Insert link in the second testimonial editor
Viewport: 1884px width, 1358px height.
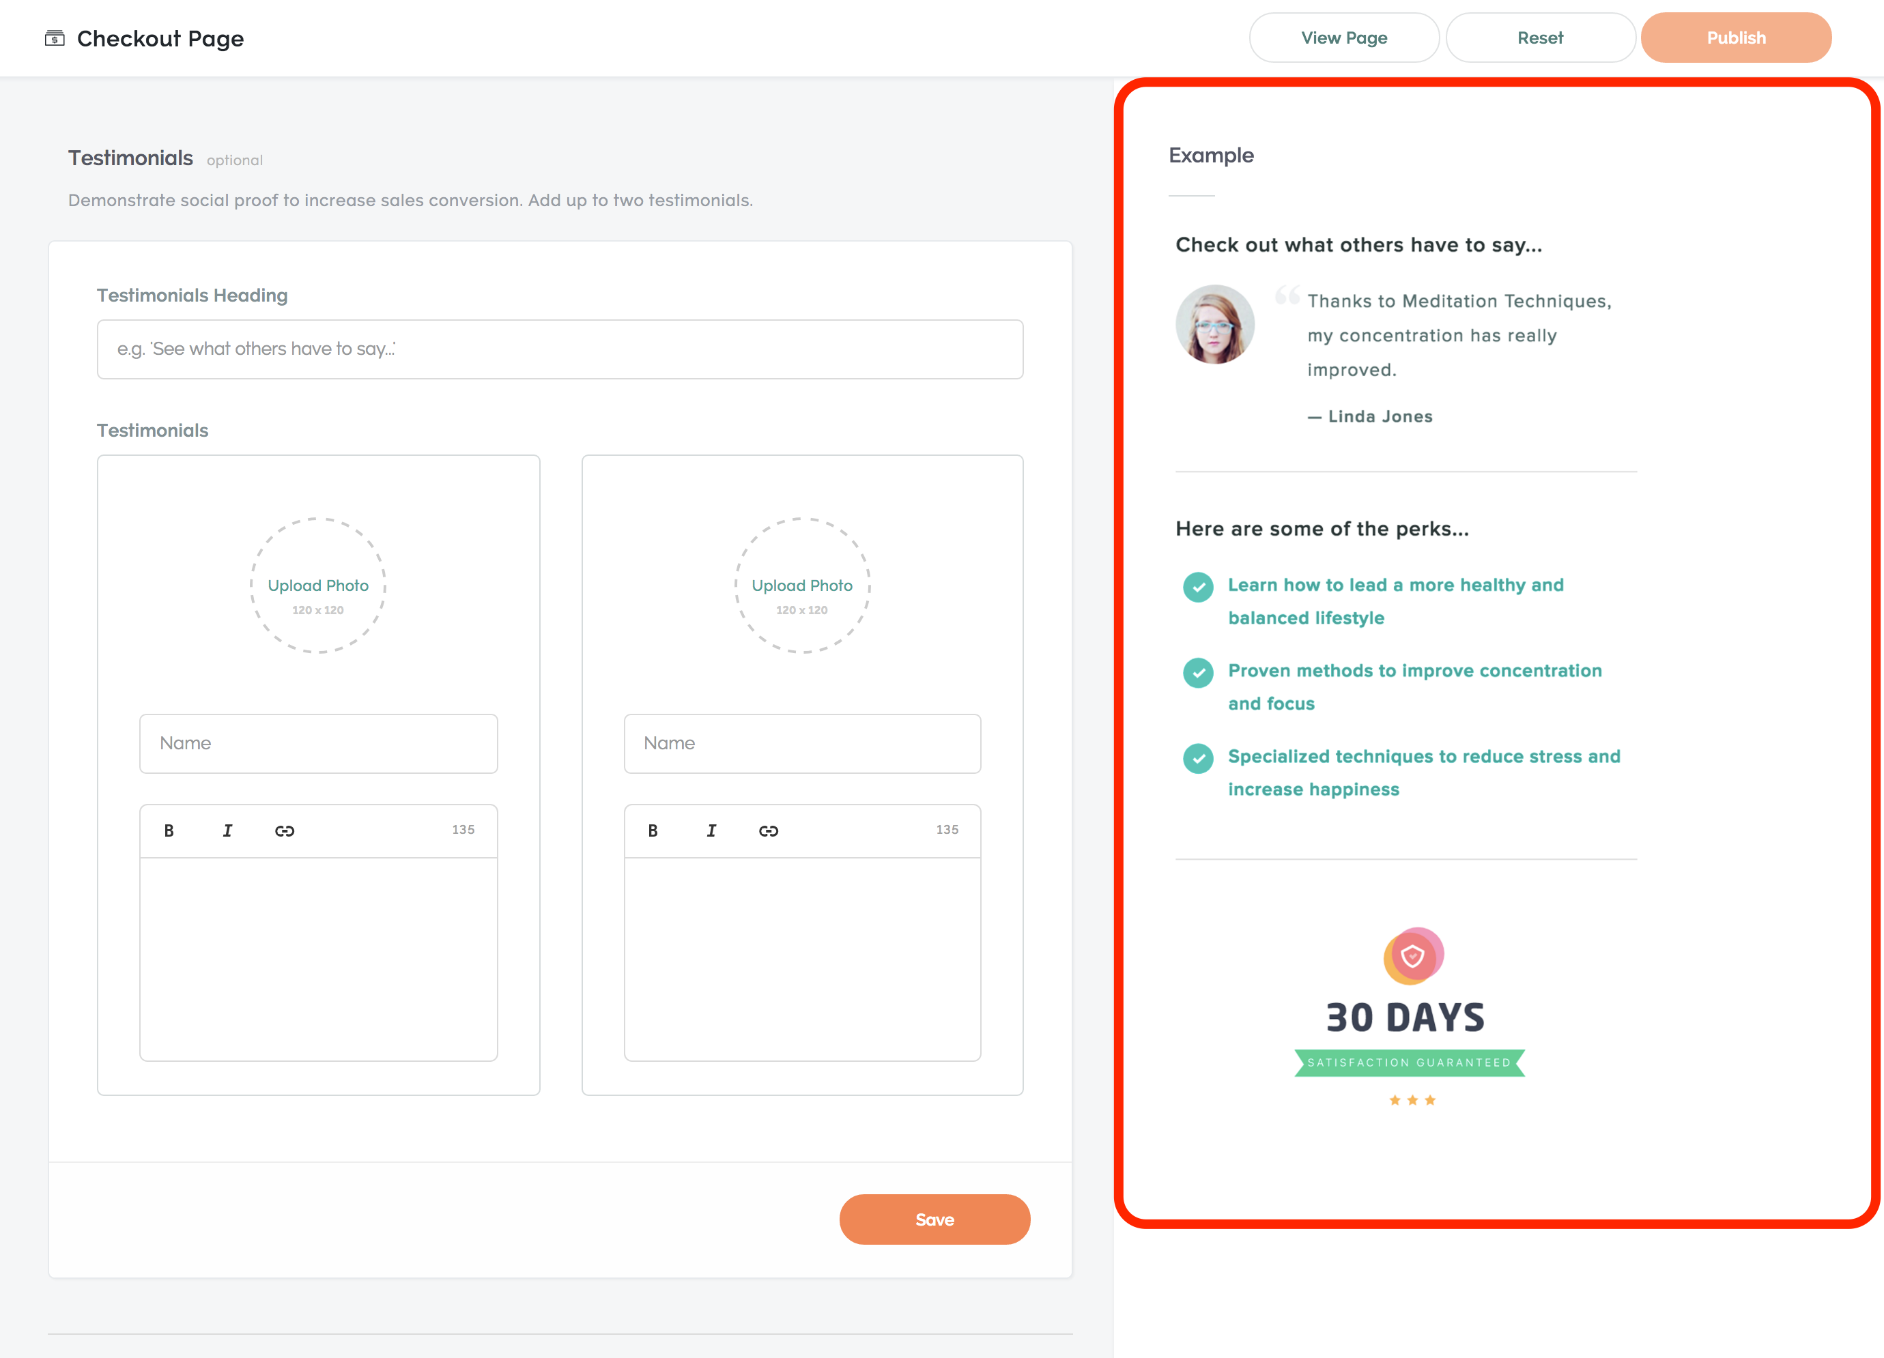769,830
